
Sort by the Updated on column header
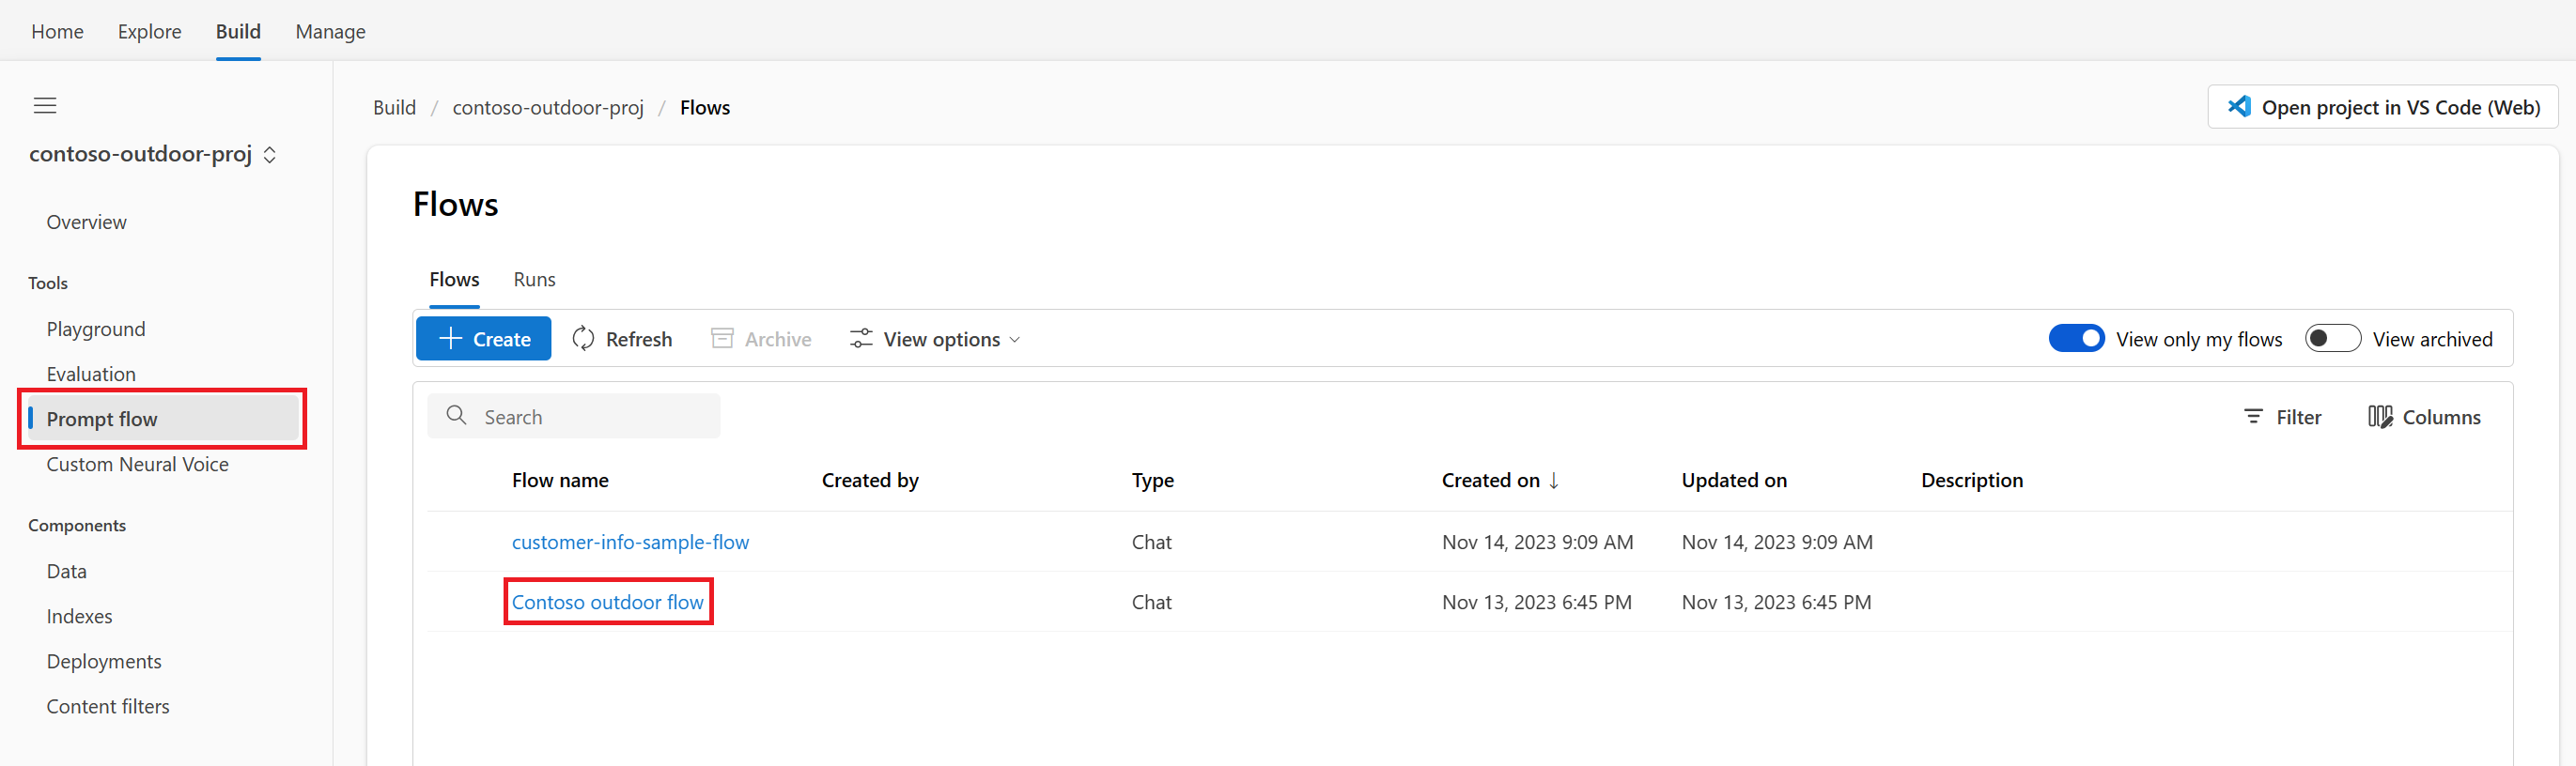1734,481
